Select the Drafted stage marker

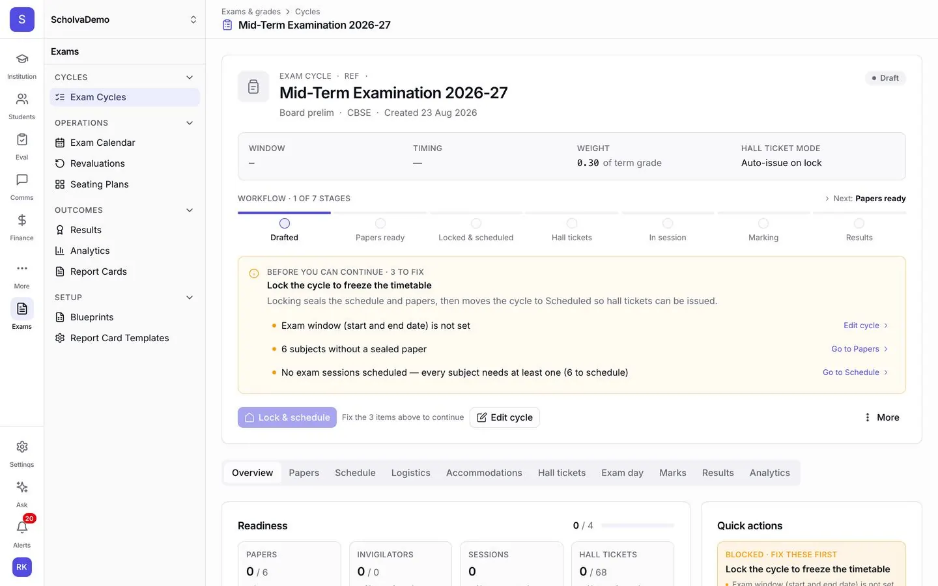(x=285, y=223)
